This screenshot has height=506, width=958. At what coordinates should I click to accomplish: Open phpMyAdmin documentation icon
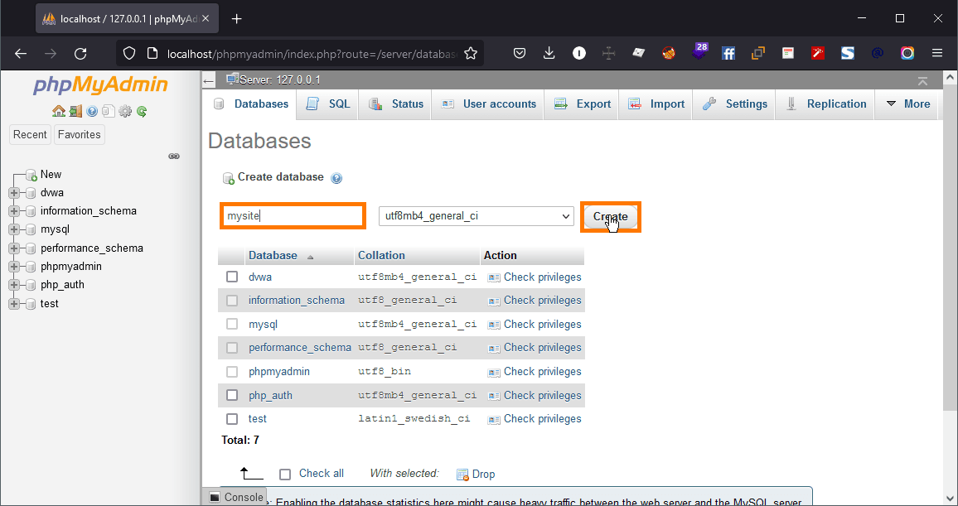[x=92, y=111]
